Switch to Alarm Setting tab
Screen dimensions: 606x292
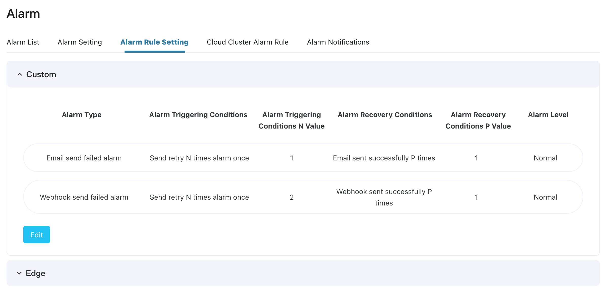click(80, 42)
